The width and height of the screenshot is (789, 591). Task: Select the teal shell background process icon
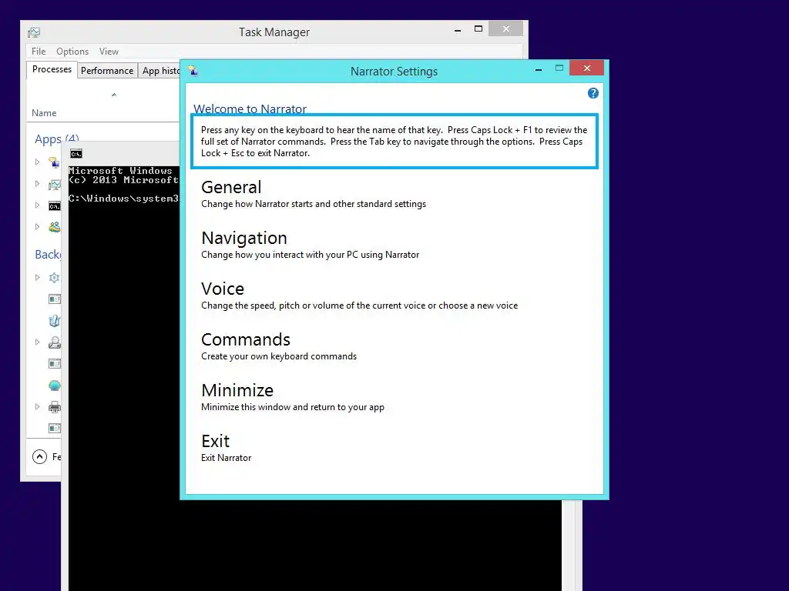click(55, 386)
